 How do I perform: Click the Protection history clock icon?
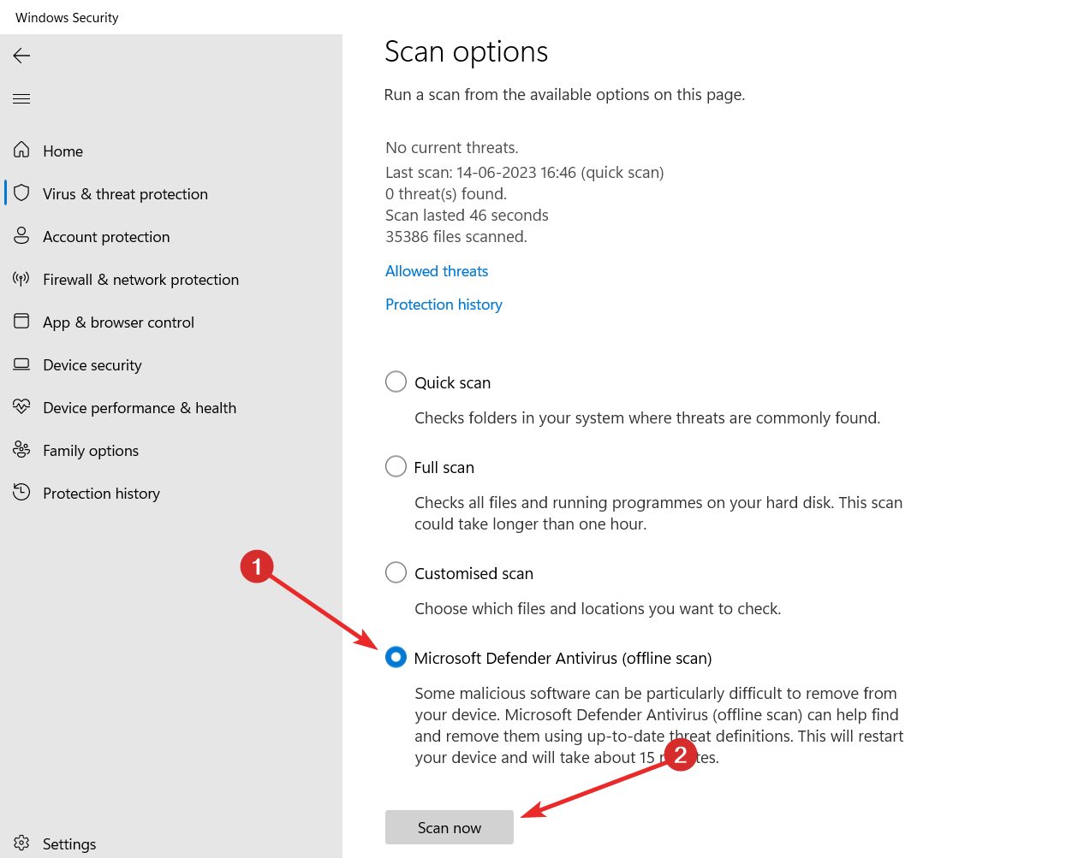[21, 492]
